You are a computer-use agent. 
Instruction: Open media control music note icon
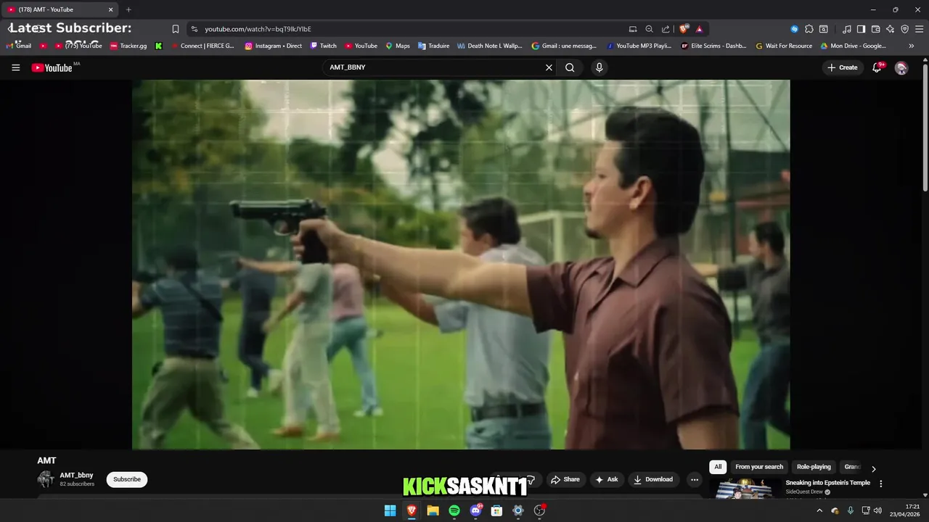(x=847, y=29)
